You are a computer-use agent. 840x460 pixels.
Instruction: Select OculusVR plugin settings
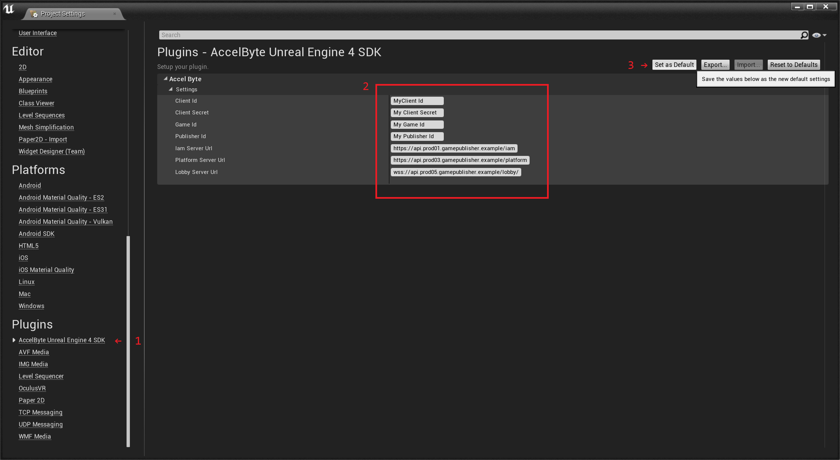(32, 388)
